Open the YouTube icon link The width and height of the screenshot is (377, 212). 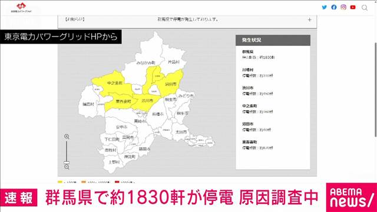[x=353, y=7]
